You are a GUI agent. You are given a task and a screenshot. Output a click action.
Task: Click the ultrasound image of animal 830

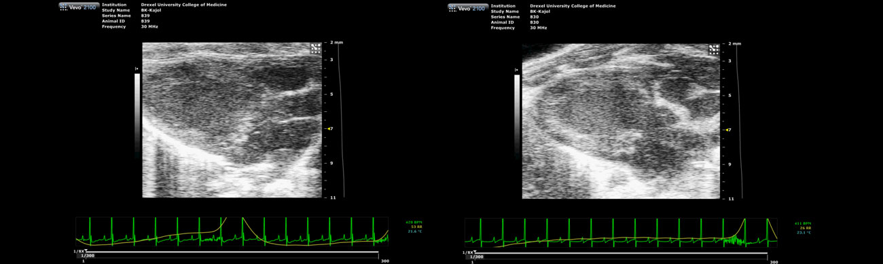pyautogui.click(x=621, y=121)
